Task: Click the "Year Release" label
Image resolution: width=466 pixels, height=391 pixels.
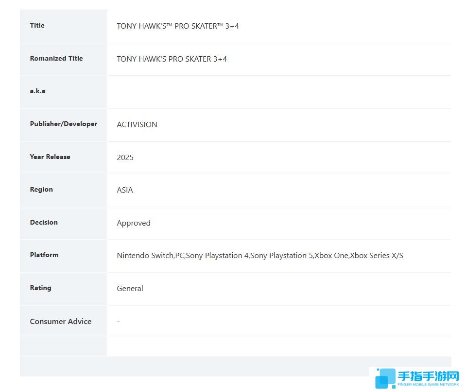Action: 50,157
